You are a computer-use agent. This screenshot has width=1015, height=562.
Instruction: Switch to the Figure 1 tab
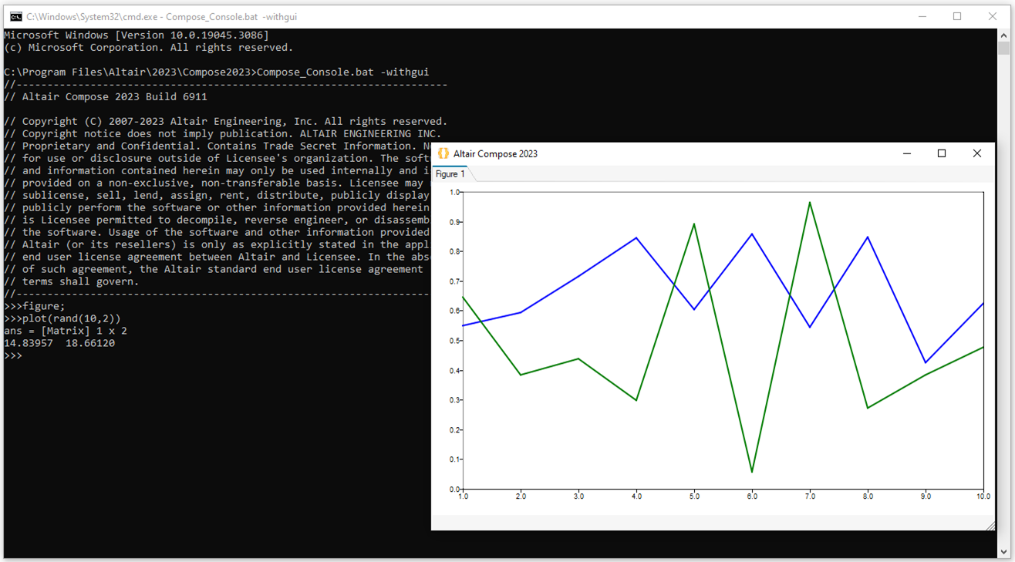pos(450,174)
